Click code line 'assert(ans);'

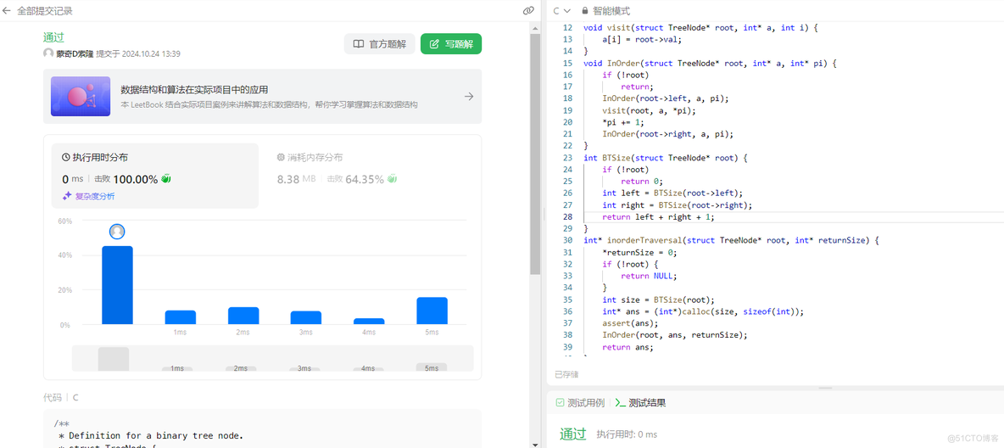629,323
